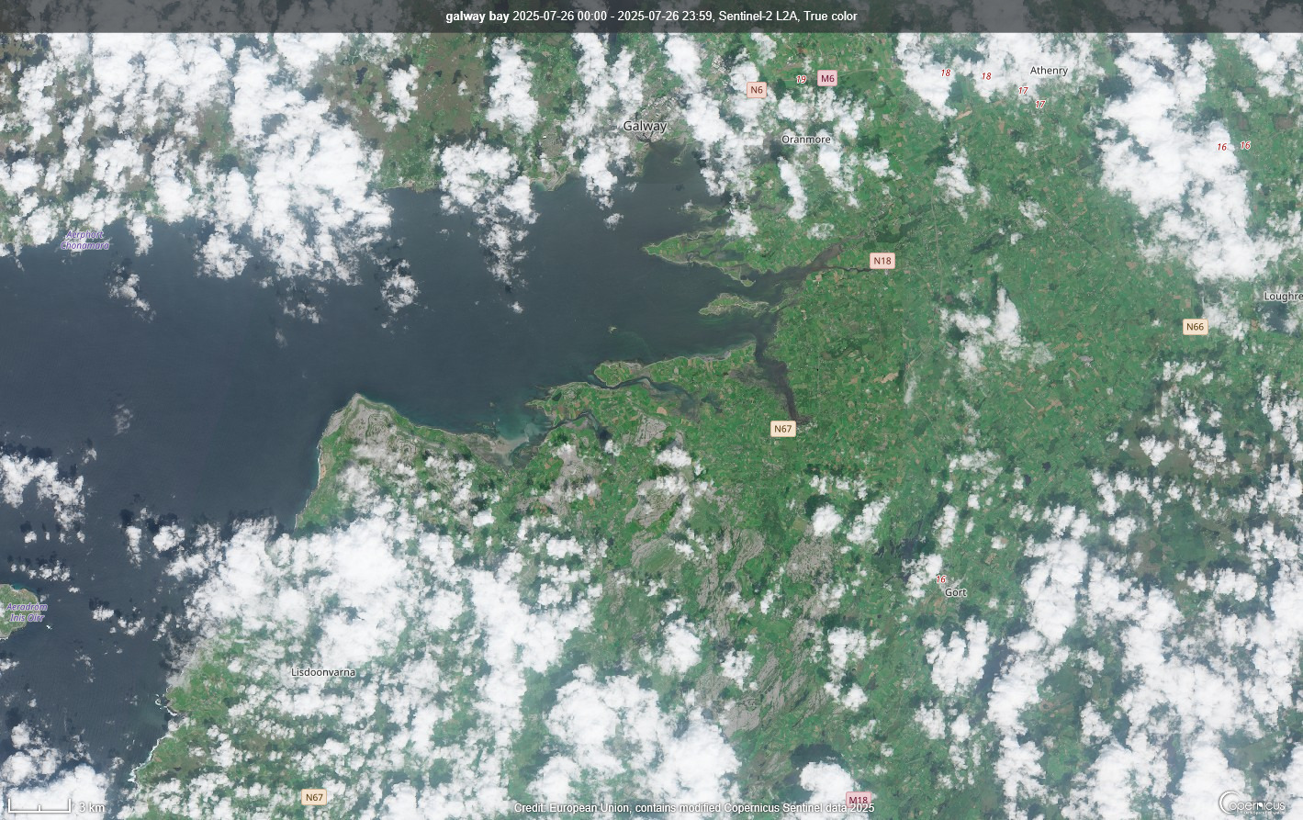The image size is (1303, 820).
Task: Select the Oranmore town label
Action: tap(805, 140)
